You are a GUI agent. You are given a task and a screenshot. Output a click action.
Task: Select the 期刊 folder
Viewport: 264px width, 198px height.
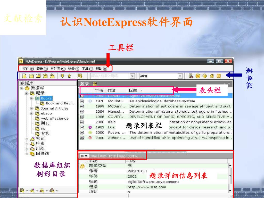pyautogui.click(x=45, y=123)
